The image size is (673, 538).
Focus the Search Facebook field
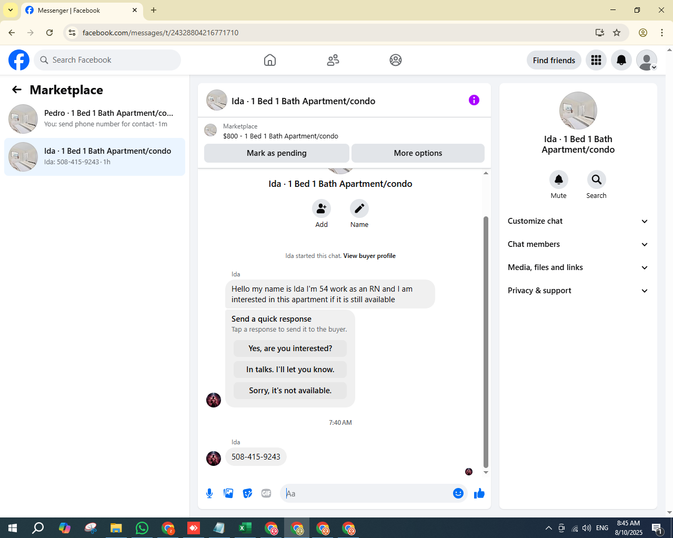click(x=107, y=60)
